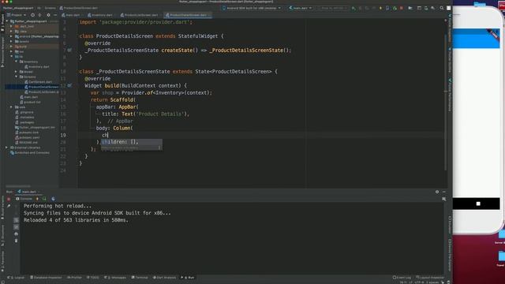Hide the Project panel with the minus icon

click(55, 15)
